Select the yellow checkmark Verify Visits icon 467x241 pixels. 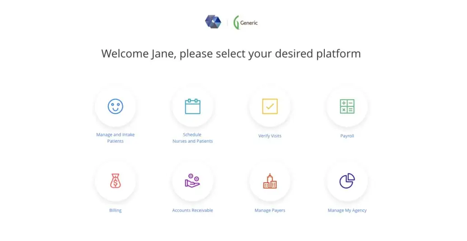(270, 107)
